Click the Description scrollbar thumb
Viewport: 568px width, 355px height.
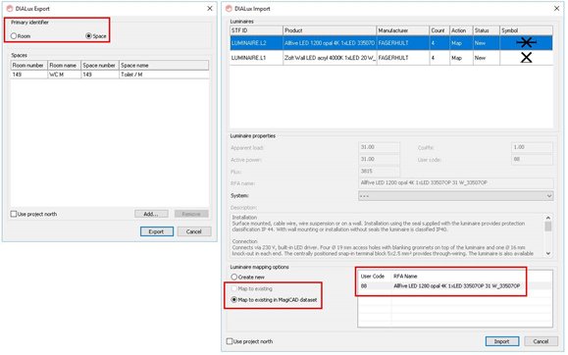pos(548,227)
